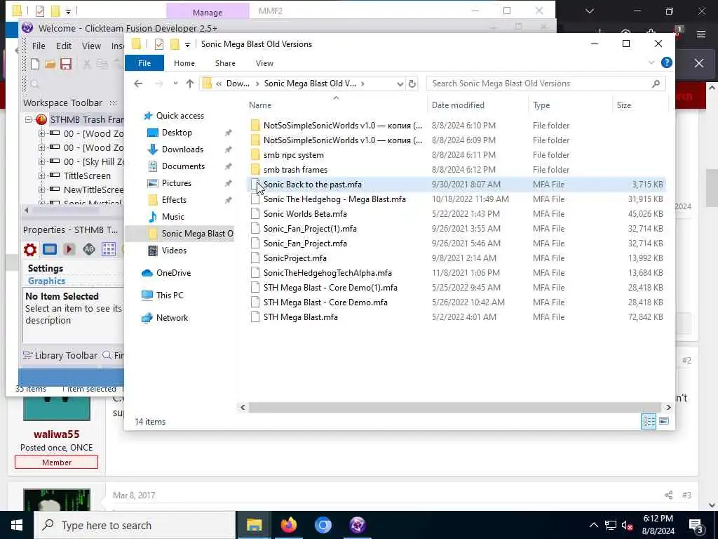
Task: Go back with Explorer back arrow
Action: tap(138, 84)
